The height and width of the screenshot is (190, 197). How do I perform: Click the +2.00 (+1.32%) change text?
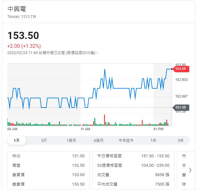pyautogui.click(x=24, y=46)
